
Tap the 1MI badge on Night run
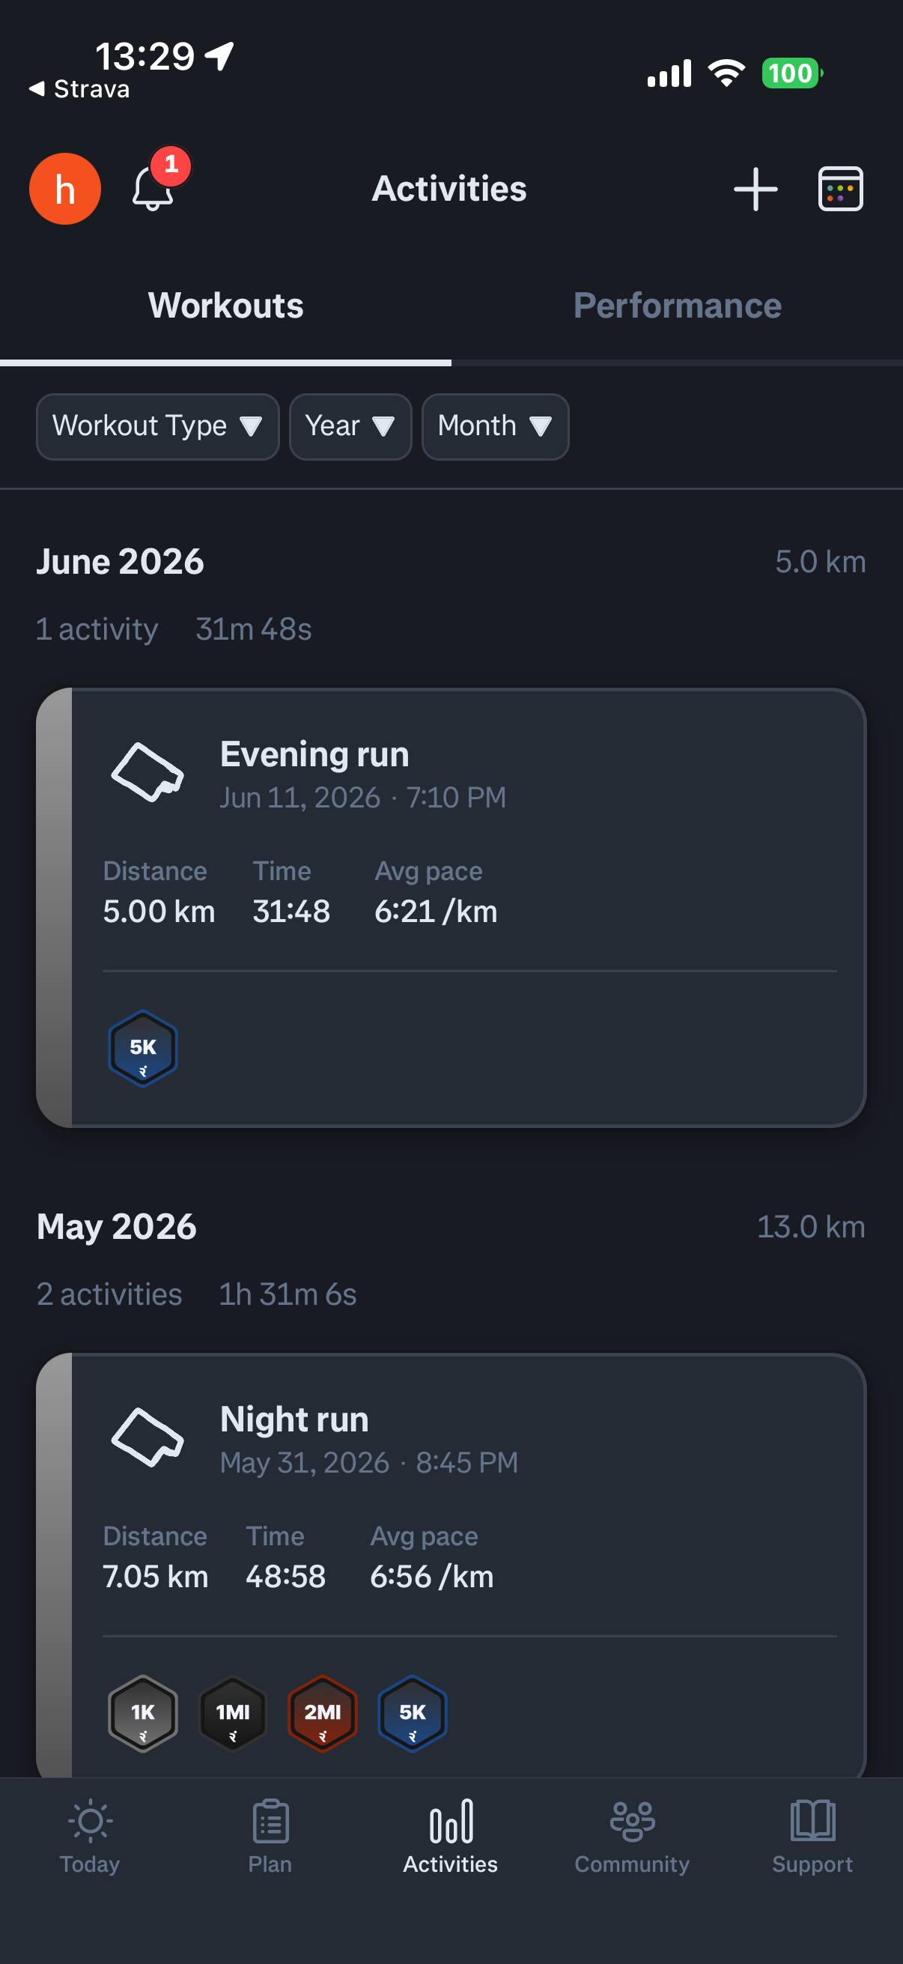(x=232, y=1713)
